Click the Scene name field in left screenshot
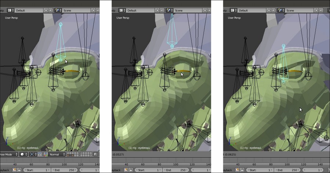This screenshot has height=173, width=330. [77, 10]
